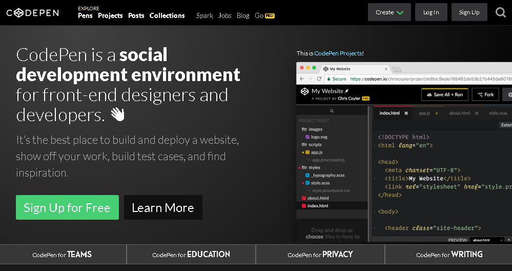512x271 pixels.
Task: Open the search magnifier in the top bar
Action: click(501, 12)
